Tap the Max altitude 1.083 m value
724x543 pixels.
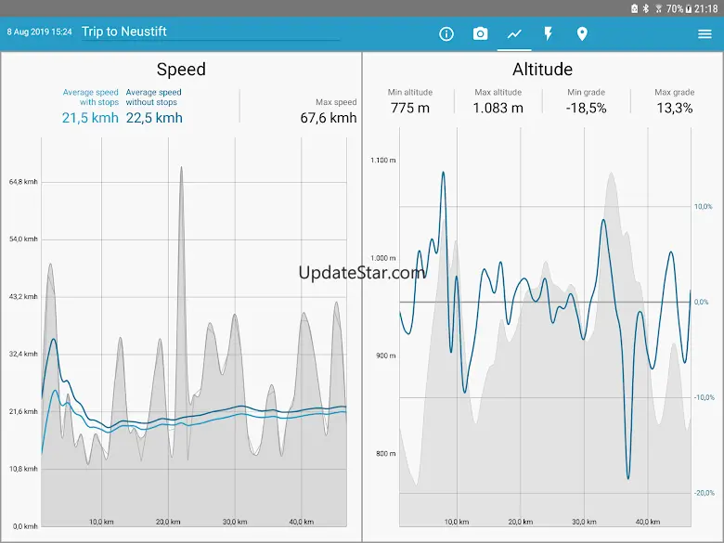coord(498,108)
